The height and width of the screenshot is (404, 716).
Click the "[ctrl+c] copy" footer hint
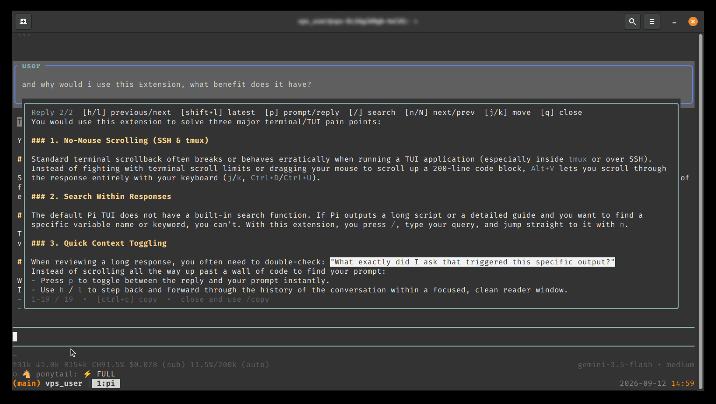[x=127, y=299]
